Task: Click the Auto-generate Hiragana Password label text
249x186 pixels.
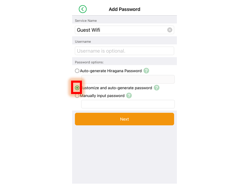Action: click(x=111, y=71)
